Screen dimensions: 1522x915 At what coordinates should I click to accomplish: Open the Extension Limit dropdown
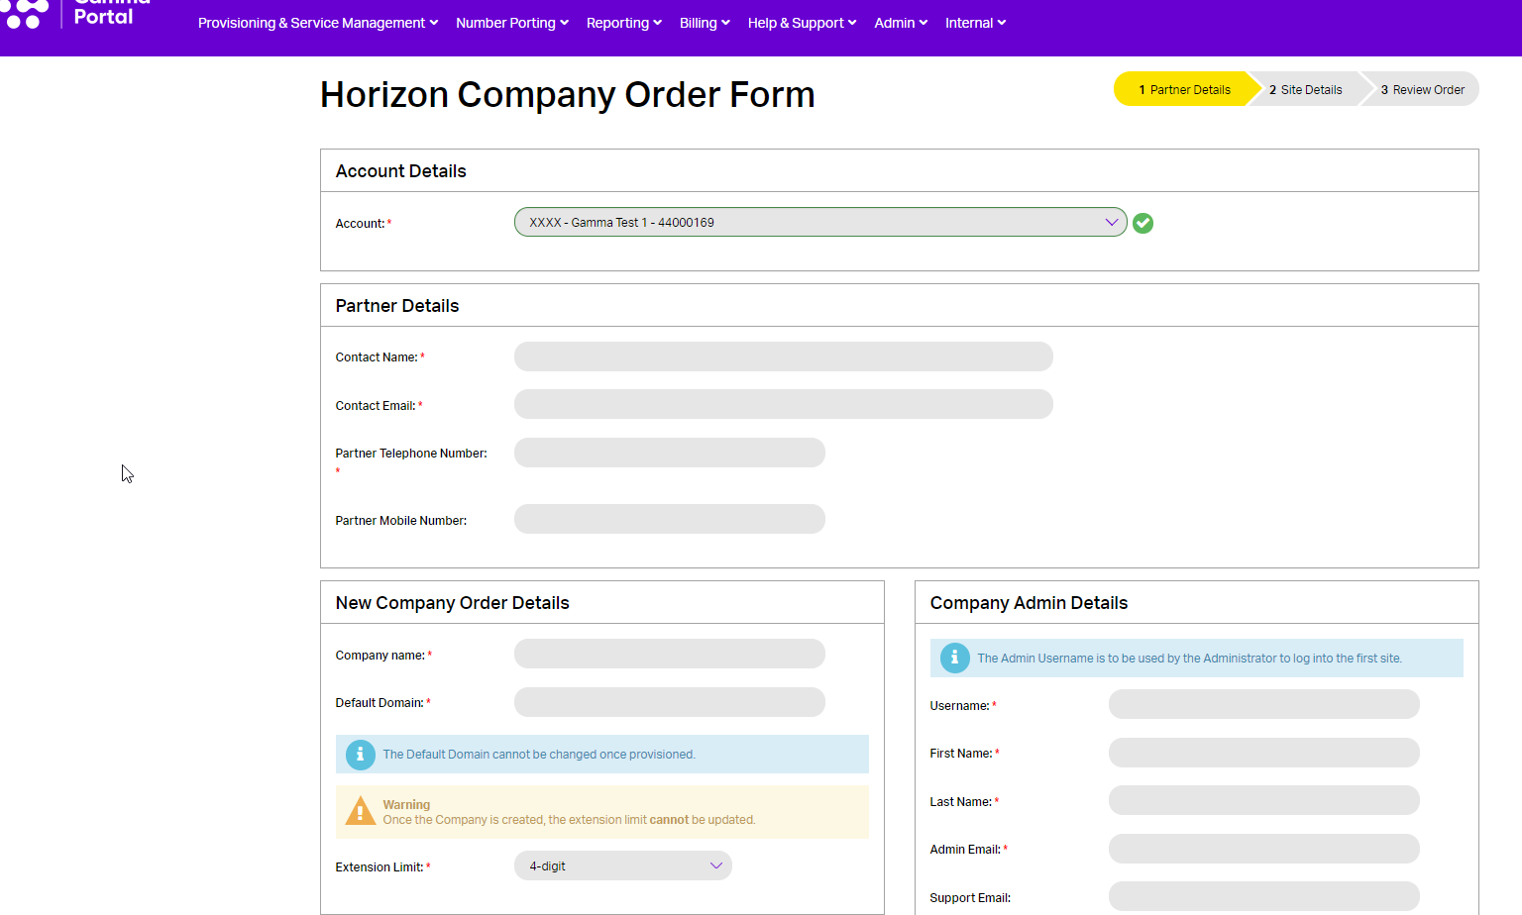point(623,865)
